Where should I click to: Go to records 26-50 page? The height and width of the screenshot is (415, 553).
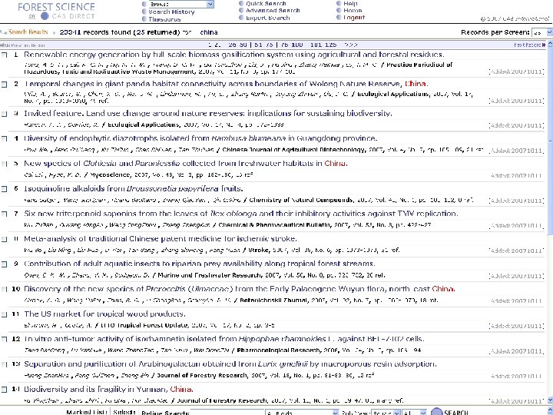237,45
